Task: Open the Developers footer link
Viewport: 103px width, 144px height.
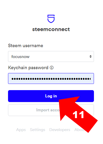Action: [60, 130]
